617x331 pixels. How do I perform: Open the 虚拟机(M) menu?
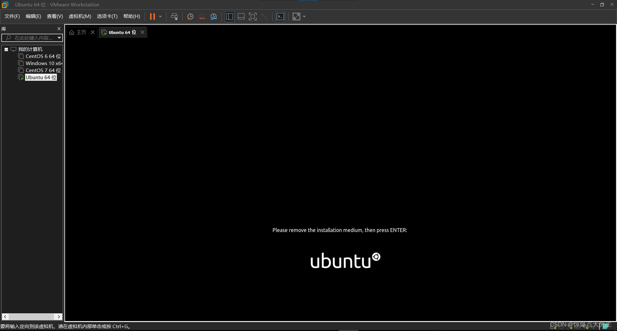click(x=80, y=16)
